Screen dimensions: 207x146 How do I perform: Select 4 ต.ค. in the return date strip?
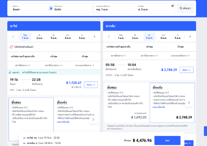[163, 36]
